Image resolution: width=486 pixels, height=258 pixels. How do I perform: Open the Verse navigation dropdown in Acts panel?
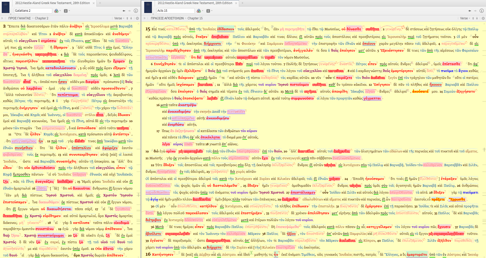465,18
